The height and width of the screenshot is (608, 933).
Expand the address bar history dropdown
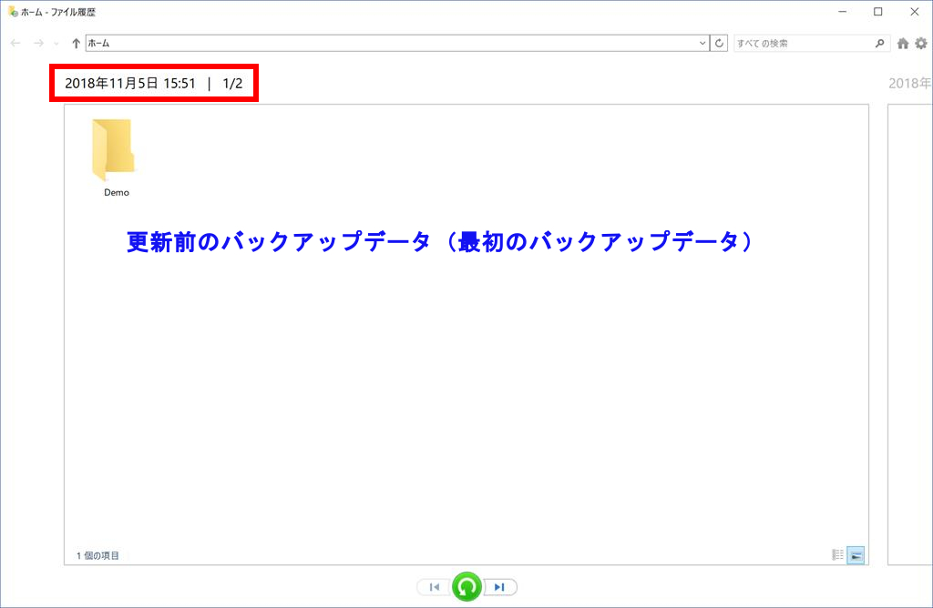pos(702,43)
